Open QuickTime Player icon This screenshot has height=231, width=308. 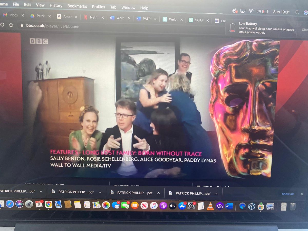(242, 206)
